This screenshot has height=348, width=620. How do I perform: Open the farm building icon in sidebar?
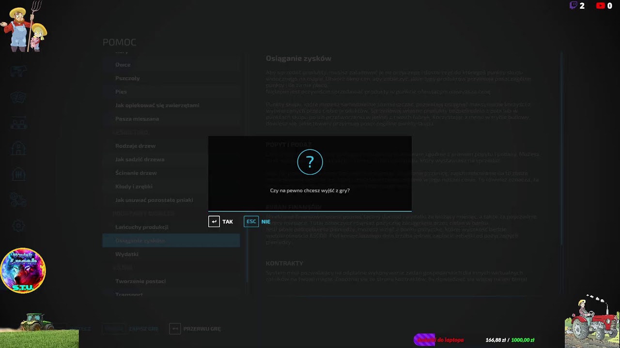point(18,148)
